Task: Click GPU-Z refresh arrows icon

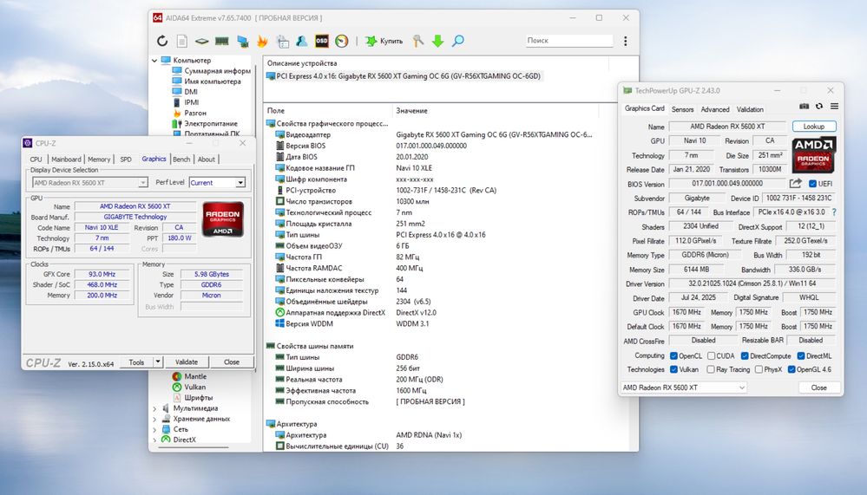Action: pyautogui.click(x=819, y=106)
